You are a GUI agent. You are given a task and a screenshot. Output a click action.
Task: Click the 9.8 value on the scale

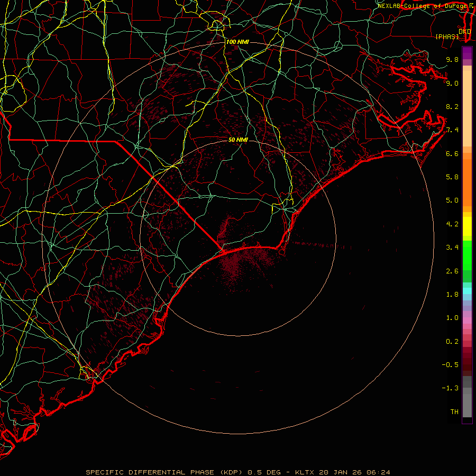(x=452, y=59)
